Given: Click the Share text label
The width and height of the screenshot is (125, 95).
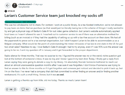Looking at the screenshot, I should (x=41, y=89).
